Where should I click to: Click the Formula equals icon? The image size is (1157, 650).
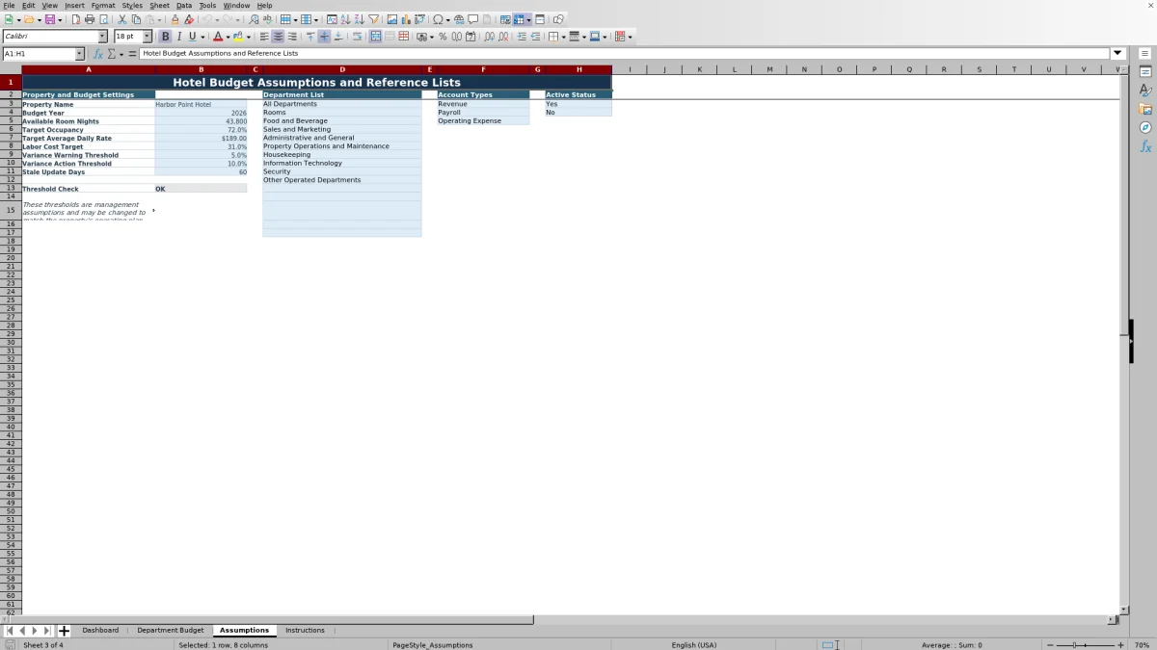coord(132,54)
